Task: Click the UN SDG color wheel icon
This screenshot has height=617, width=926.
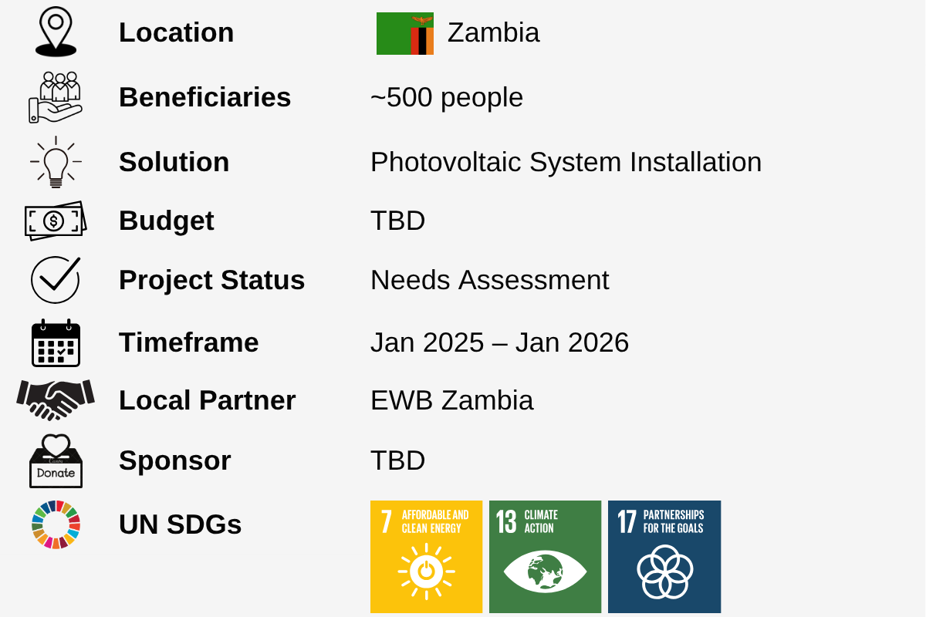Action: (56, 524)
